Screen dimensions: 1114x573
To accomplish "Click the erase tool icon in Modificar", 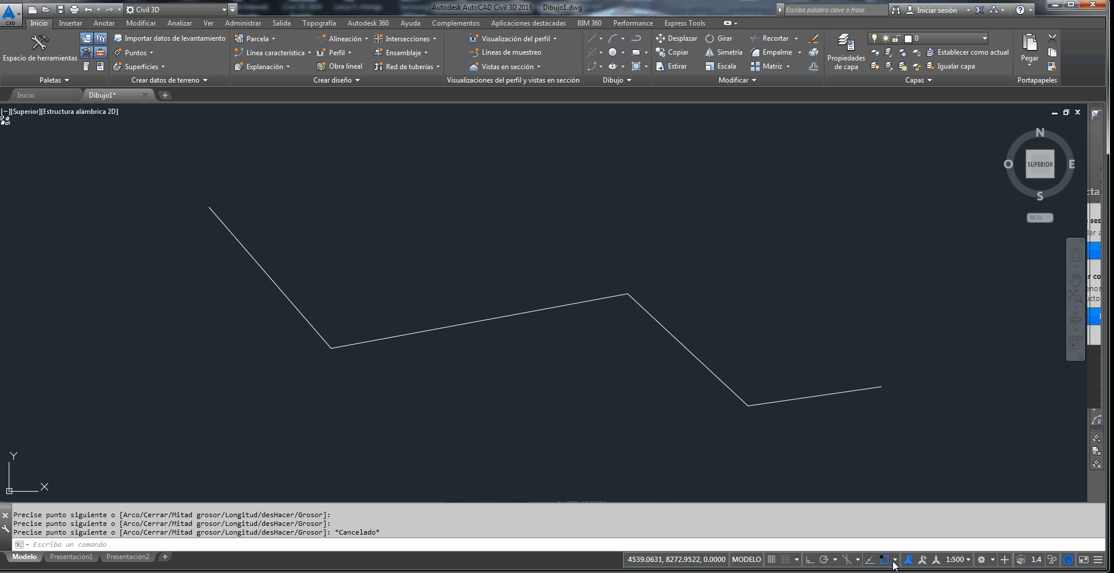I will [x=814, y=38].
